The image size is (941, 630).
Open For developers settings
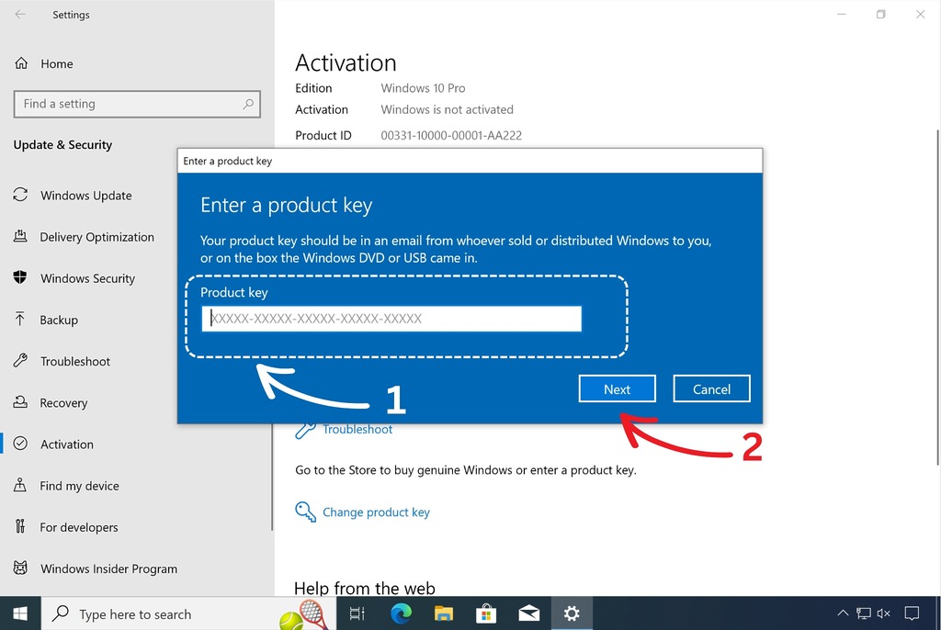pyautogui.click(x=79, y=527)
